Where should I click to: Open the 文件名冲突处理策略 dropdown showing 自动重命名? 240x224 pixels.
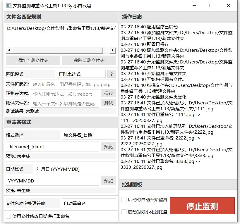(89, 203)
